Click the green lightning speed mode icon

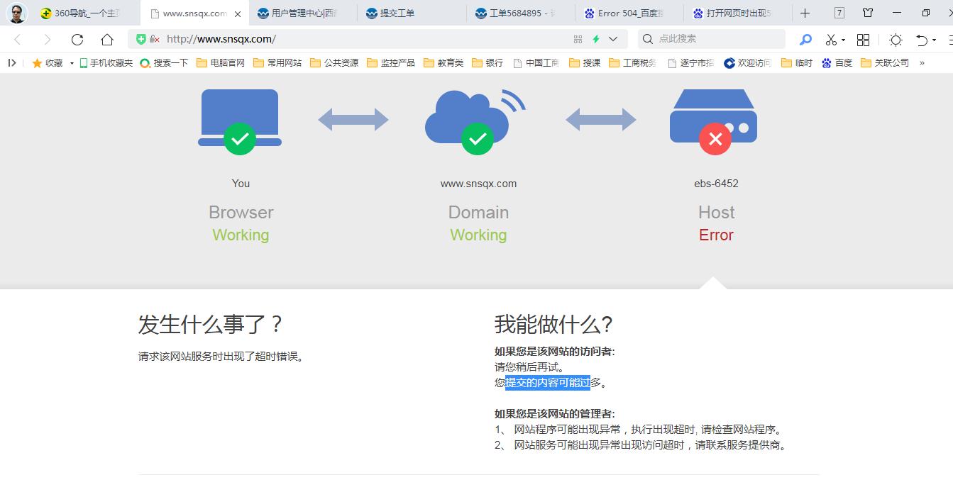(596, 40)
